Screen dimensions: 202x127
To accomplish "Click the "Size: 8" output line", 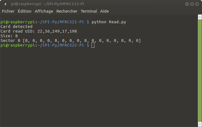I will (9, 36).
